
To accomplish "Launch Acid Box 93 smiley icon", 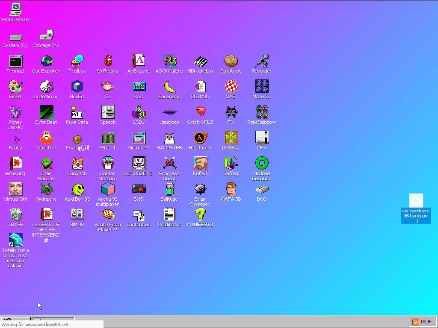I will (x=78, y=190).
